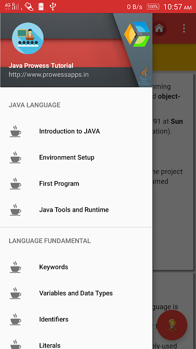Tap the home icon in the toolbar

point(159,28)
